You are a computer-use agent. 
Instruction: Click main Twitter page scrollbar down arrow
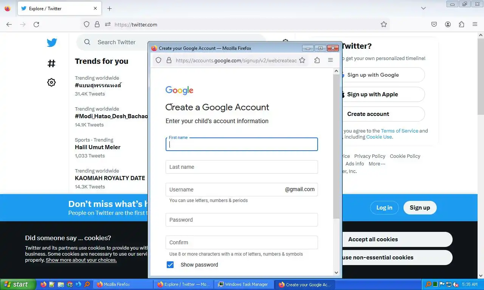click(481, 276)
